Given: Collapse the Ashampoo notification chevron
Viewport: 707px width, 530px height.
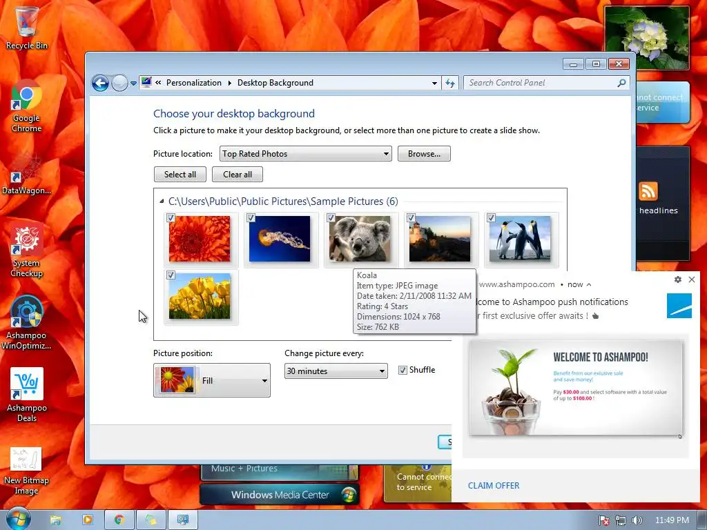Looking at the screenshot, I should click(x=589, y=285).
